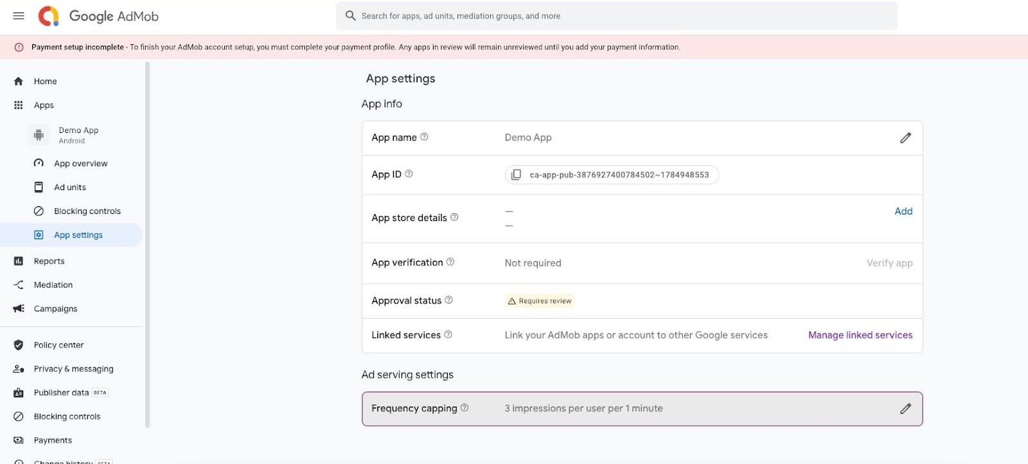Open account-level Blocking controls near Payments

click(67, 416)
